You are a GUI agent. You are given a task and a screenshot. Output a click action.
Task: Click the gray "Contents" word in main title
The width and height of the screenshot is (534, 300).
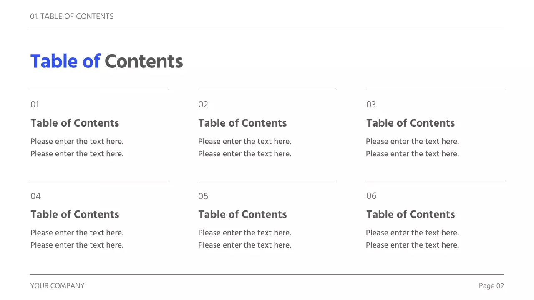(x=144, y=62)
